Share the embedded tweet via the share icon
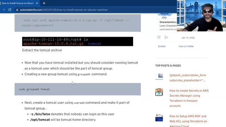The height and width of the screenshot is (127, 226). pyautogui.click(x=166, y=37)
